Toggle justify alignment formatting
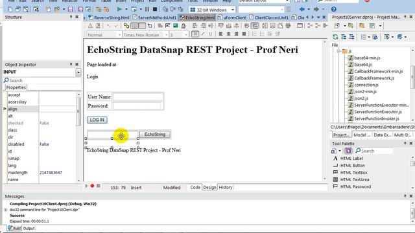This screenshot has width=415, height=233. 244,34
